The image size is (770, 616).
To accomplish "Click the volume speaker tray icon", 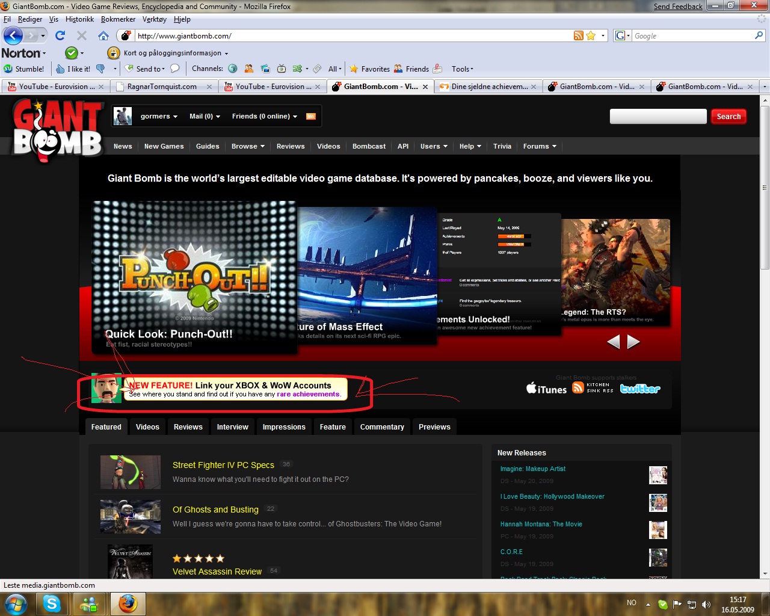I will [706, 604].
